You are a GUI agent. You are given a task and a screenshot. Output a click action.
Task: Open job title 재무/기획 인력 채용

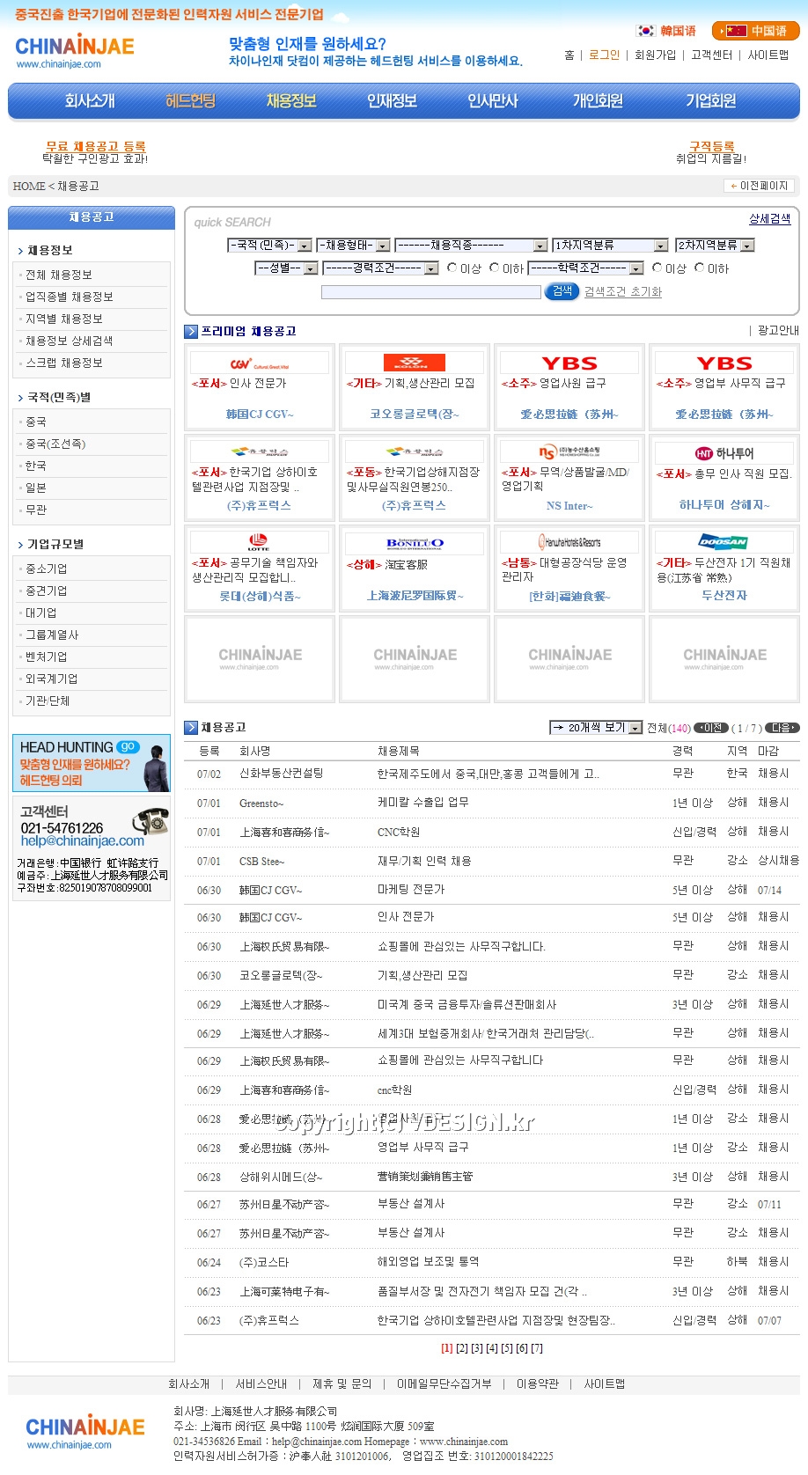(424, 861)
